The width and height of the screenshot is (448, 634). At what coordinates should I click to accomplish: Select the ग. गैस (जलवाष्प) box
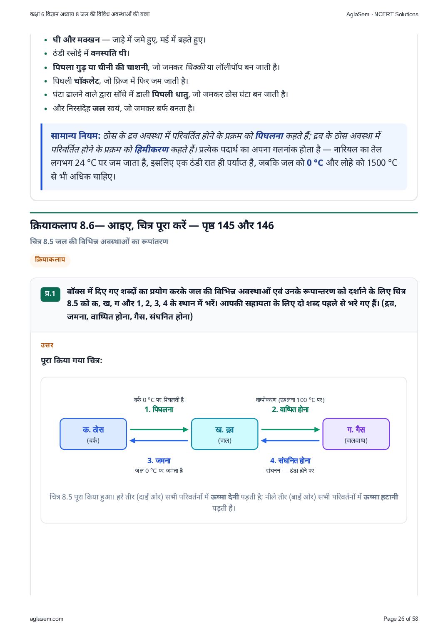pyautogui.click(x=356, y=434)
